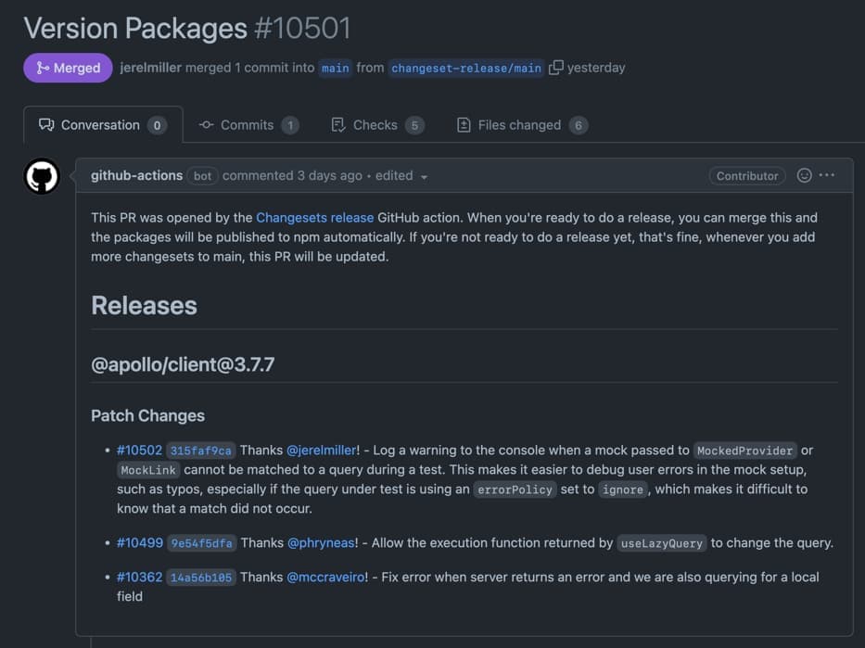This screenshot has height=648, width=865.
Task: Open jerelmiller's profile link in header
Action: pyautogui.click(x=150, y=68)
